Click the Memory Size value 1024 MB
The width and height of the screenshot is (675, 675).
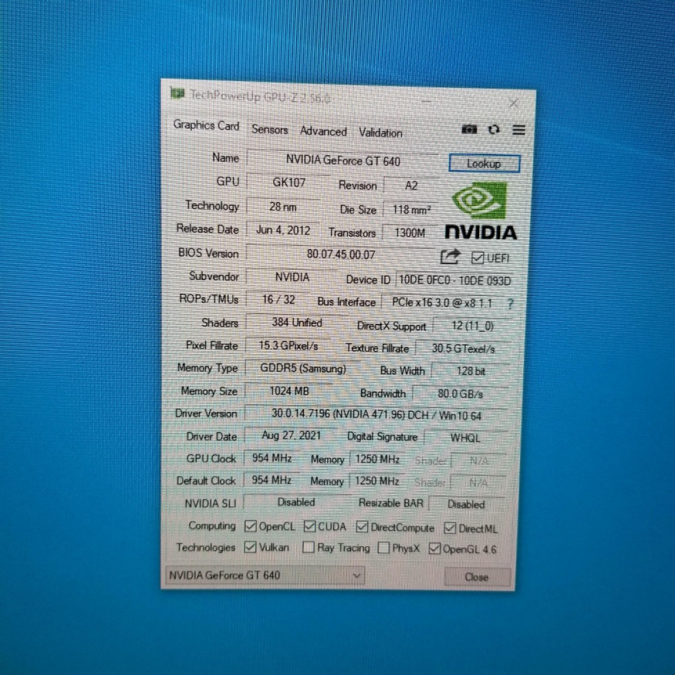tap(289, 391)
